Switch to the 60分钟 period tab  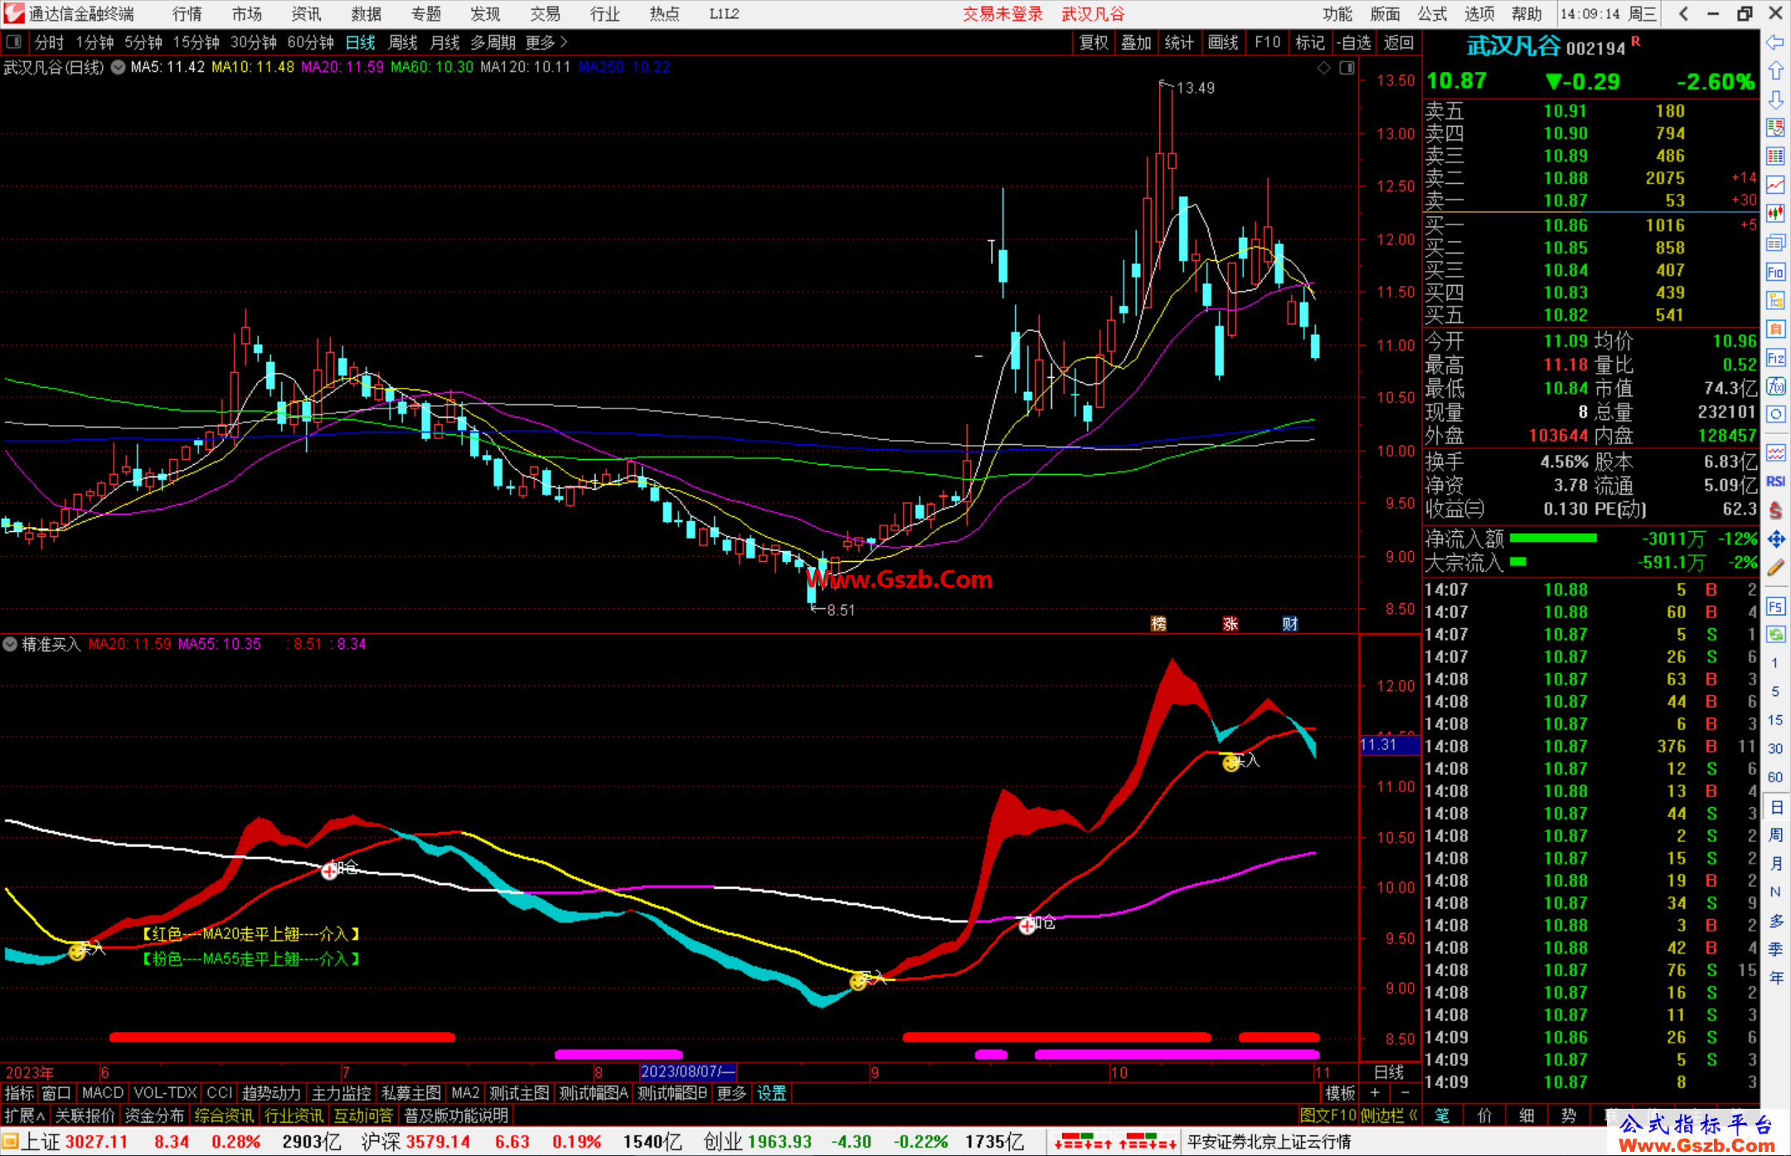click(x=310, y=42)
